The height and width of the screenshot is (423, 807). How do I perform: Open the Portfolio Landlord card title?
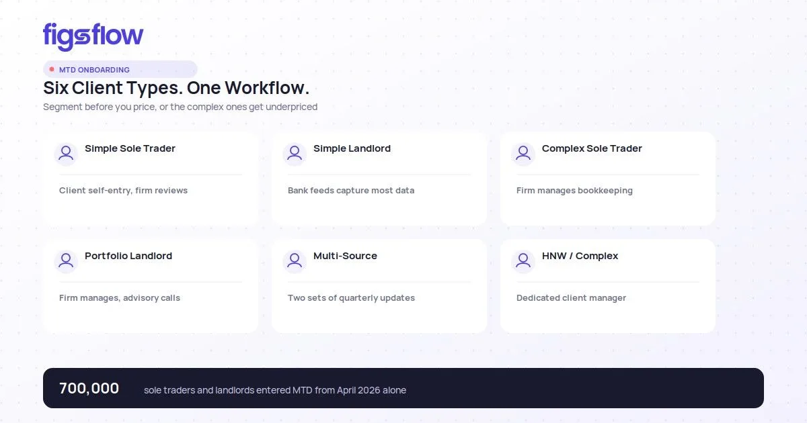pyautogui.click(x=128, y=256)
